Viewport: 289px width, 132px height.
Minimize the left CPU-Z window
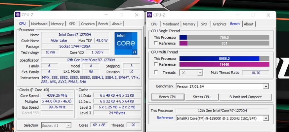[x=106, y=15]
